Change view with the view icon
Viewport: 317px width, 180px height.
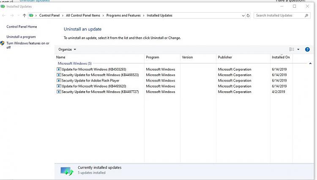pyautogui.click(x=292, y=49)
